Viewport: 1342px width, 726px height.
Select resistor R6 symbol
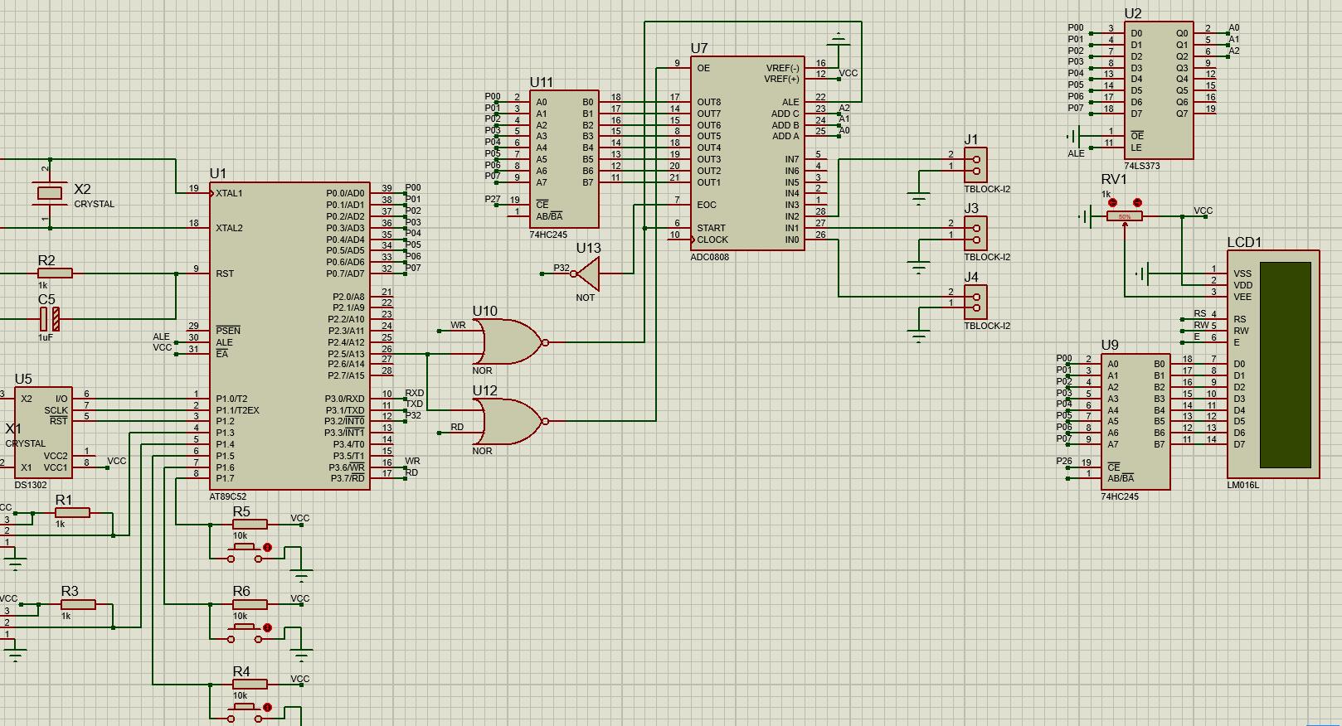pyautogui.click(x=249, y=604)
